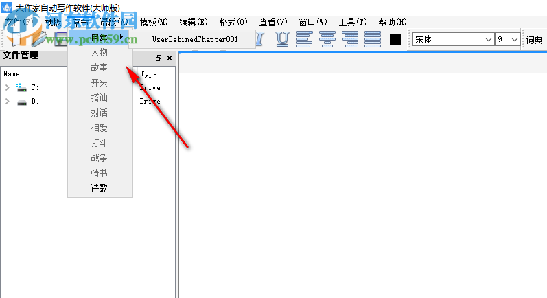Sort files by the Type column header
The width and height of the screenshot is (547, 298).
pos(149,74)
